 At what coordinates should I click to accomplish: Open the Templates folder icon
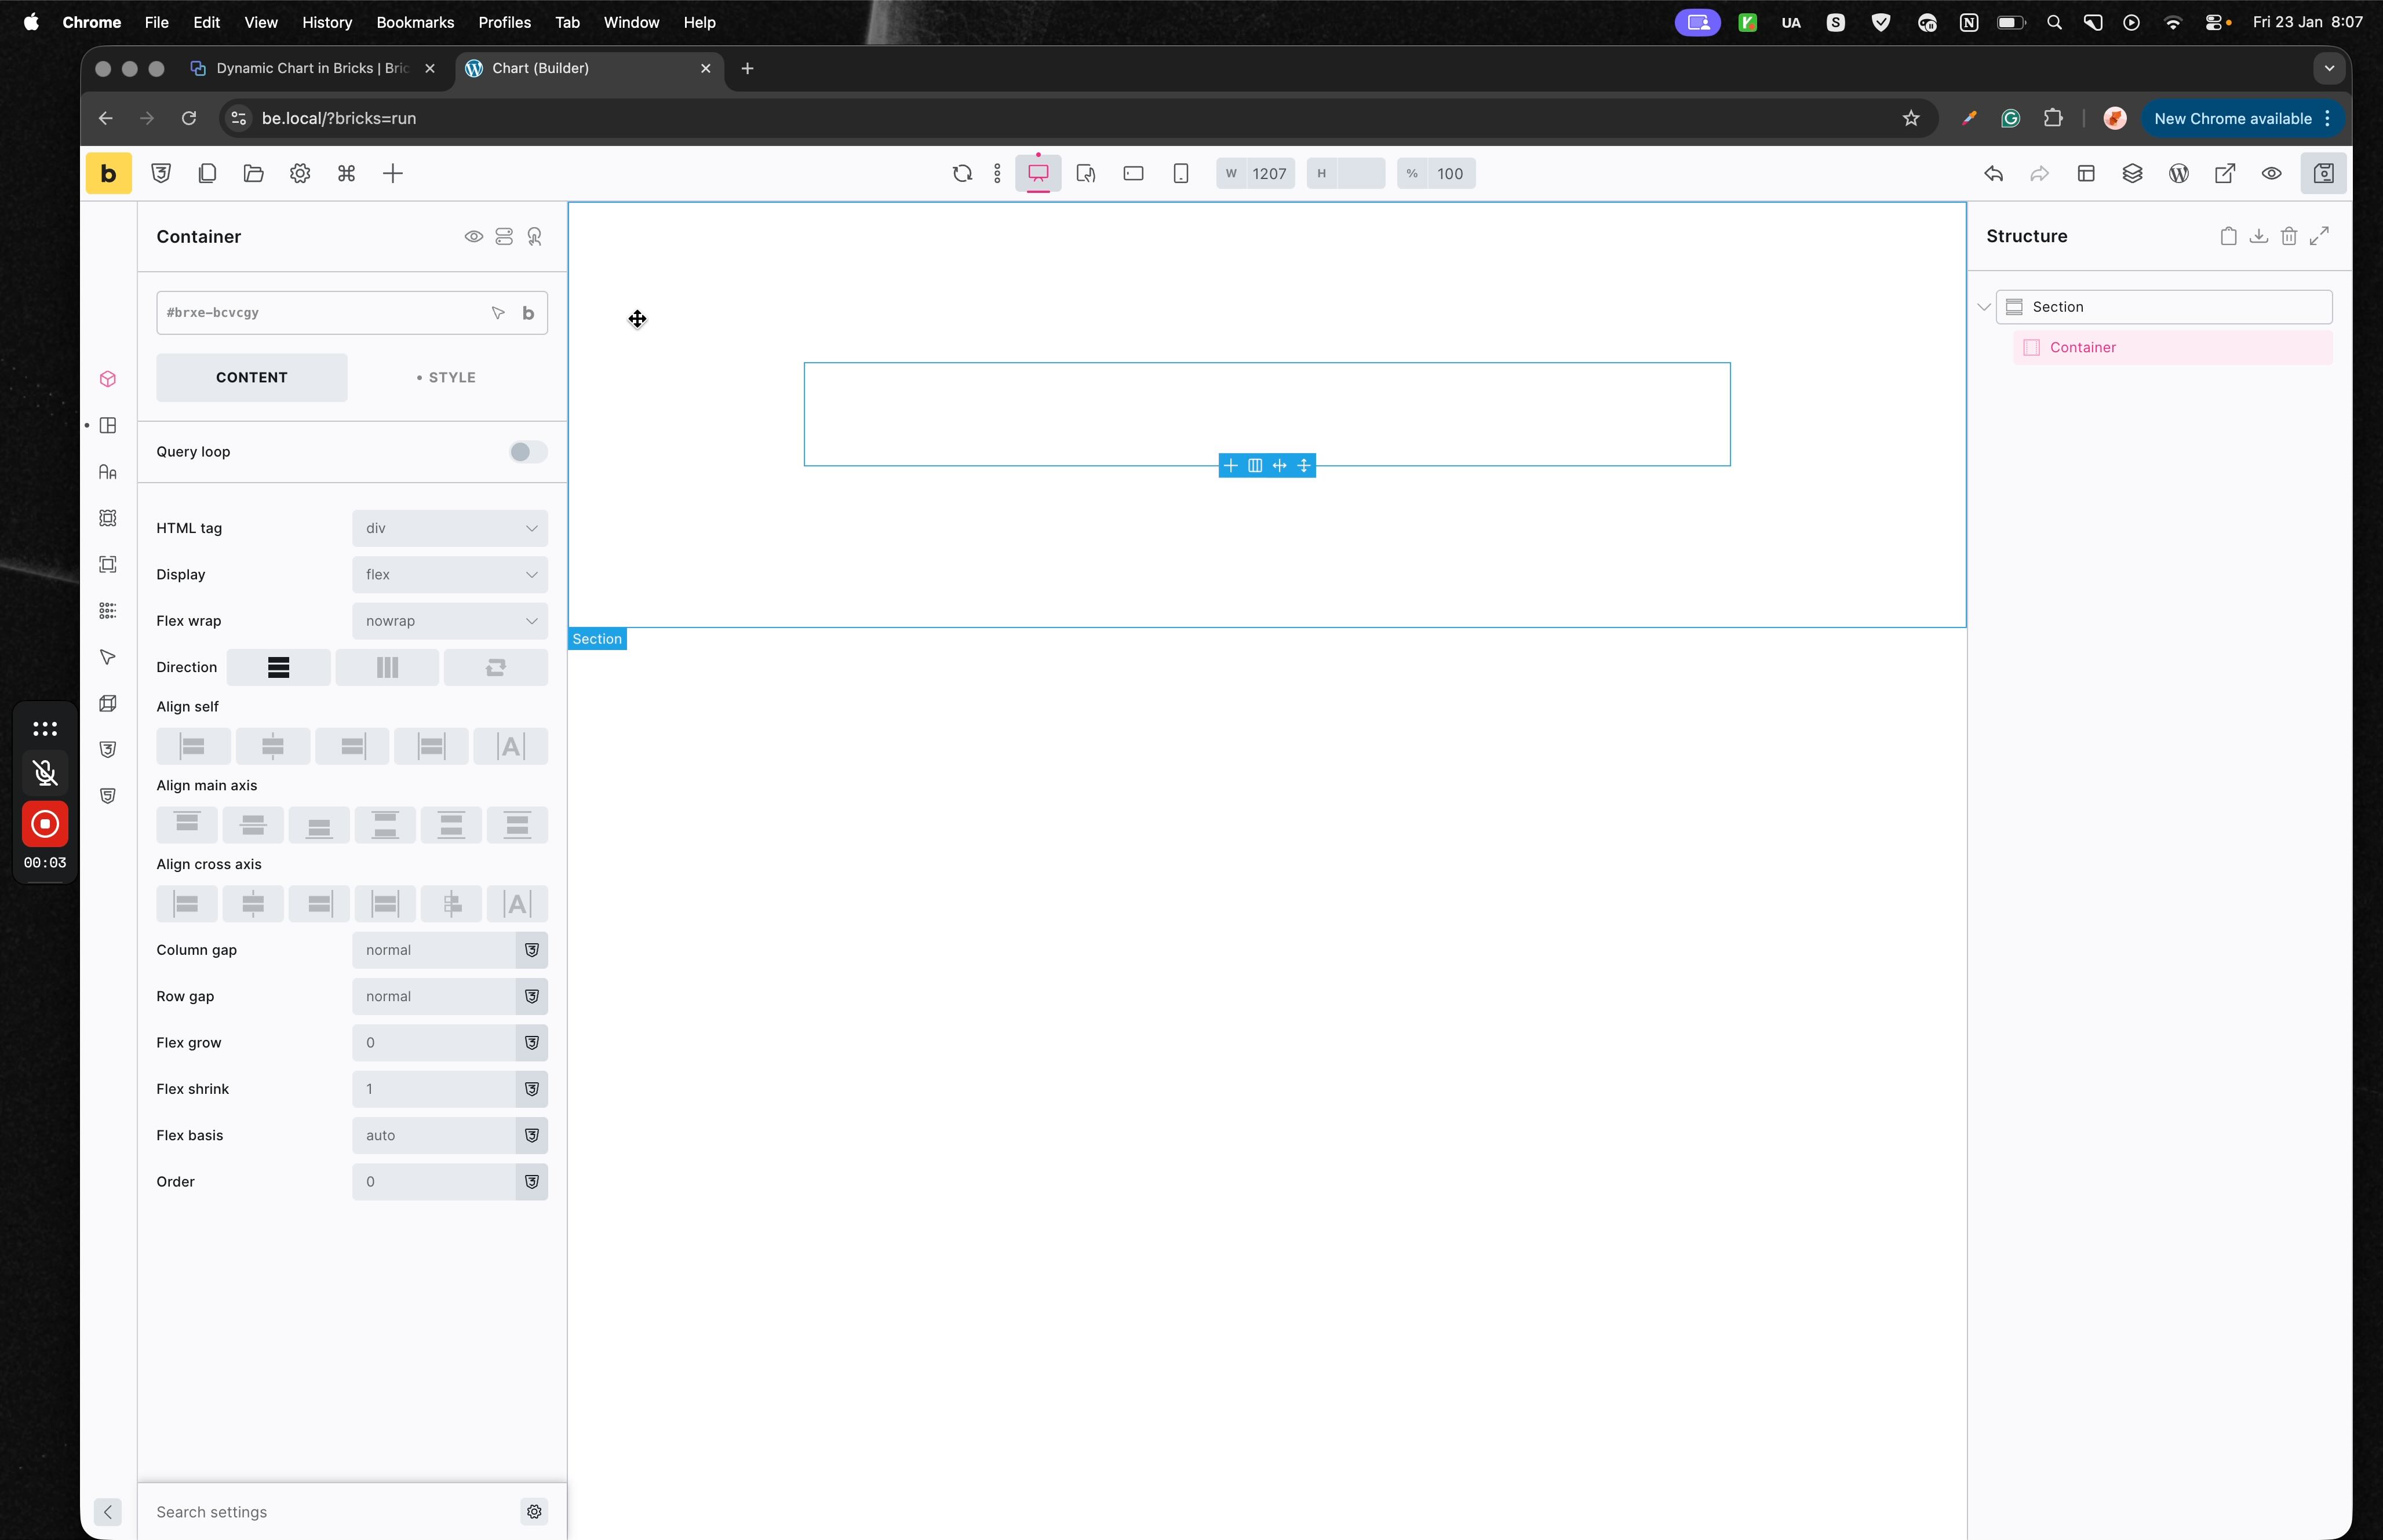click(x=253, y=173)
